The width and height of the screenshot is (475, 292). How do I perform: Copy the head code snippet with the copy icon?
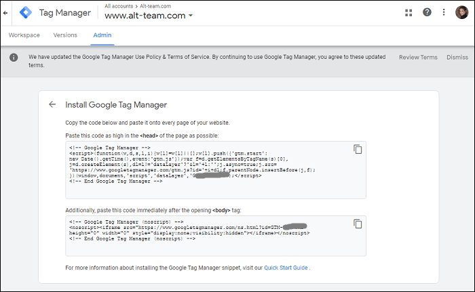(358, 149)
